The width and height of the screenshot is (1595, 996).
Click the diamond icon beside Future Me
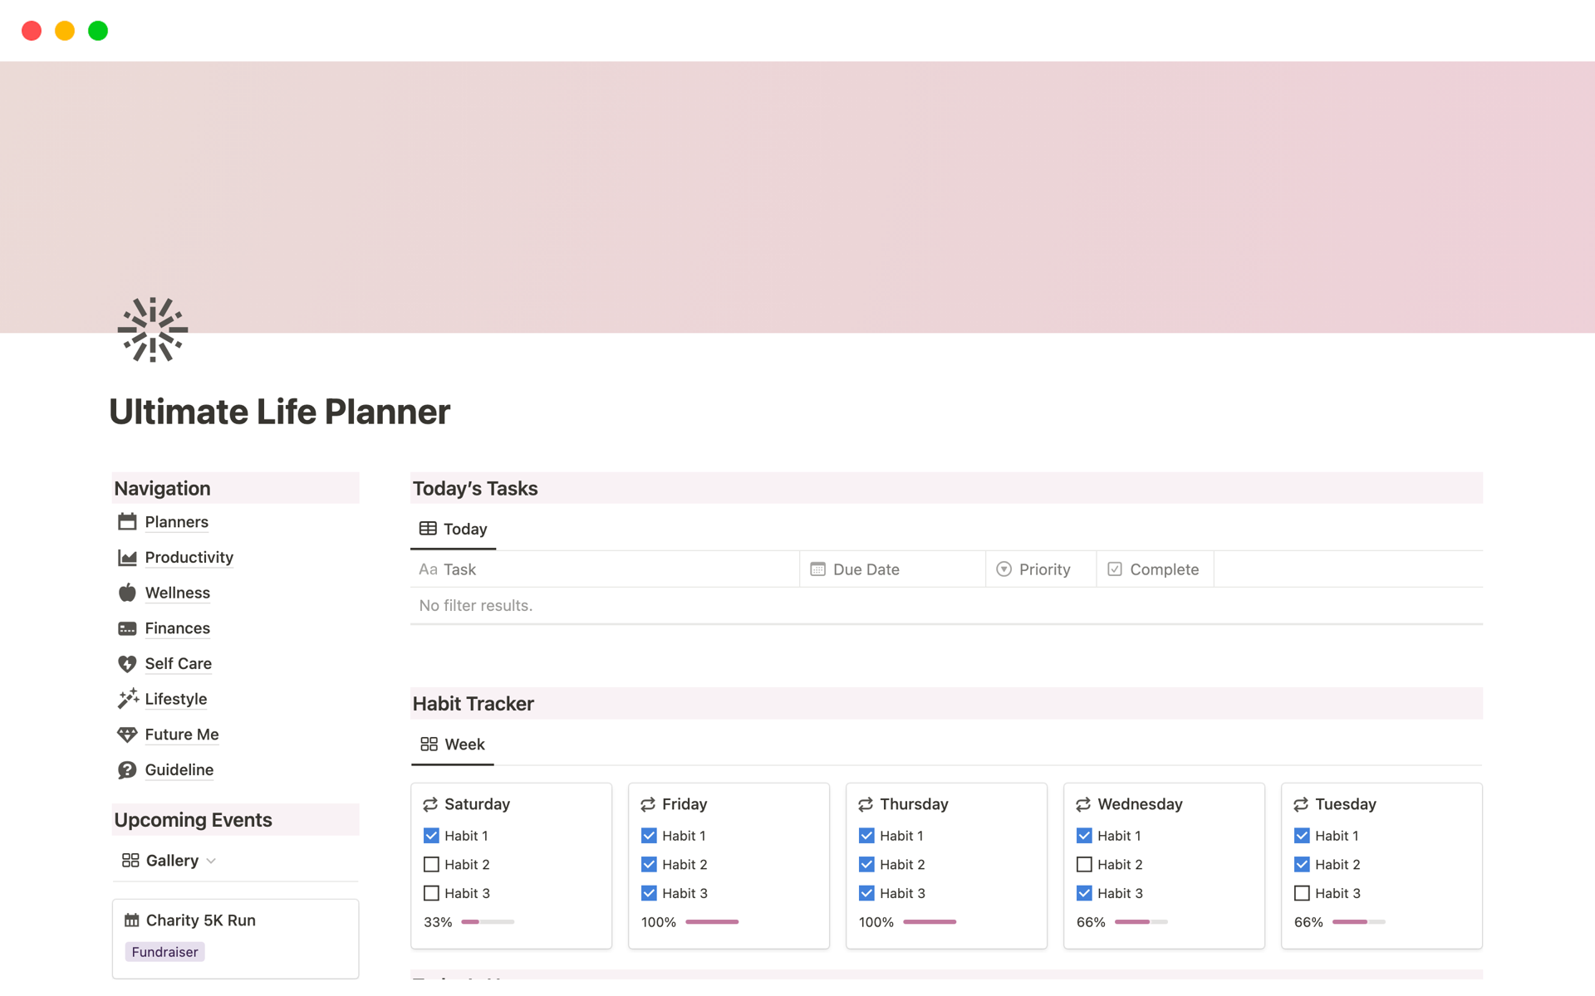(127, 735)
